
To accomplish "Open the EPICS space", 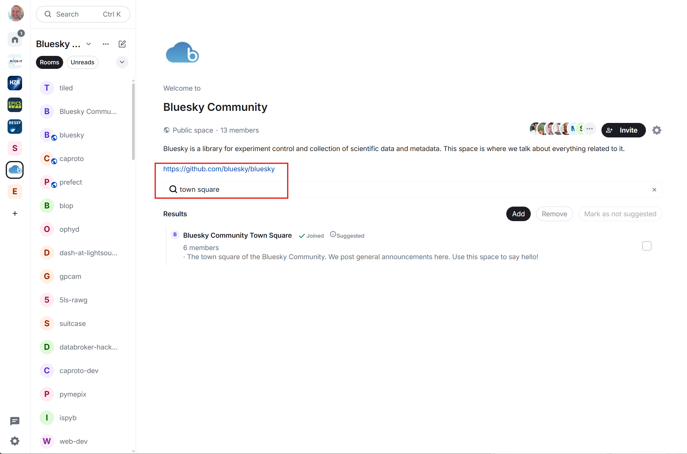I will [x=15, y=105].
